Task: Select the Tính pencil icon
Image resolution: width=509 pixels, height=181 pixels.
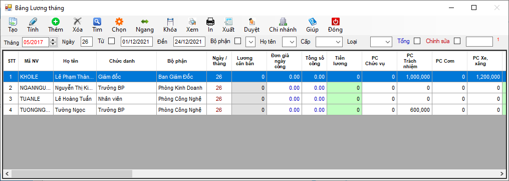Action: 33,22
